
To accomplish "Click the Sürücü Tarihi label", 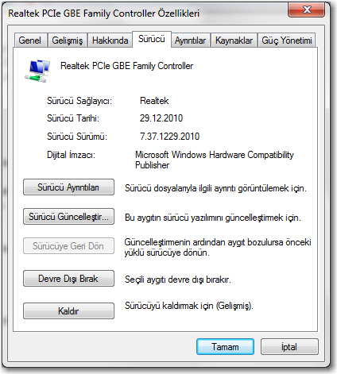I will pyautogui.click(x=73, y=118).
